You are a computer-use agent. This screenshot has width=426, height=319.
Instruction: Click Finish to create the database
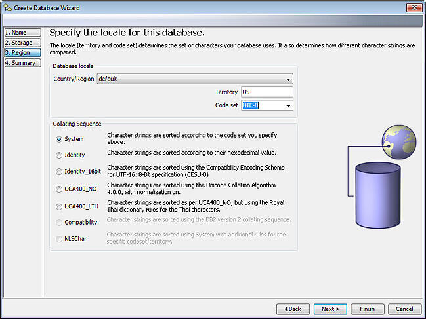tap(368, 309)
